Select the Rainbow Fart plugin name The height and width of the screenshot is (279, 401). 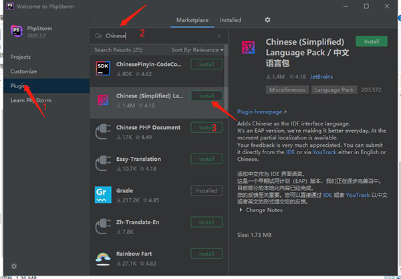pyautogui.click(x=134, y=254)
